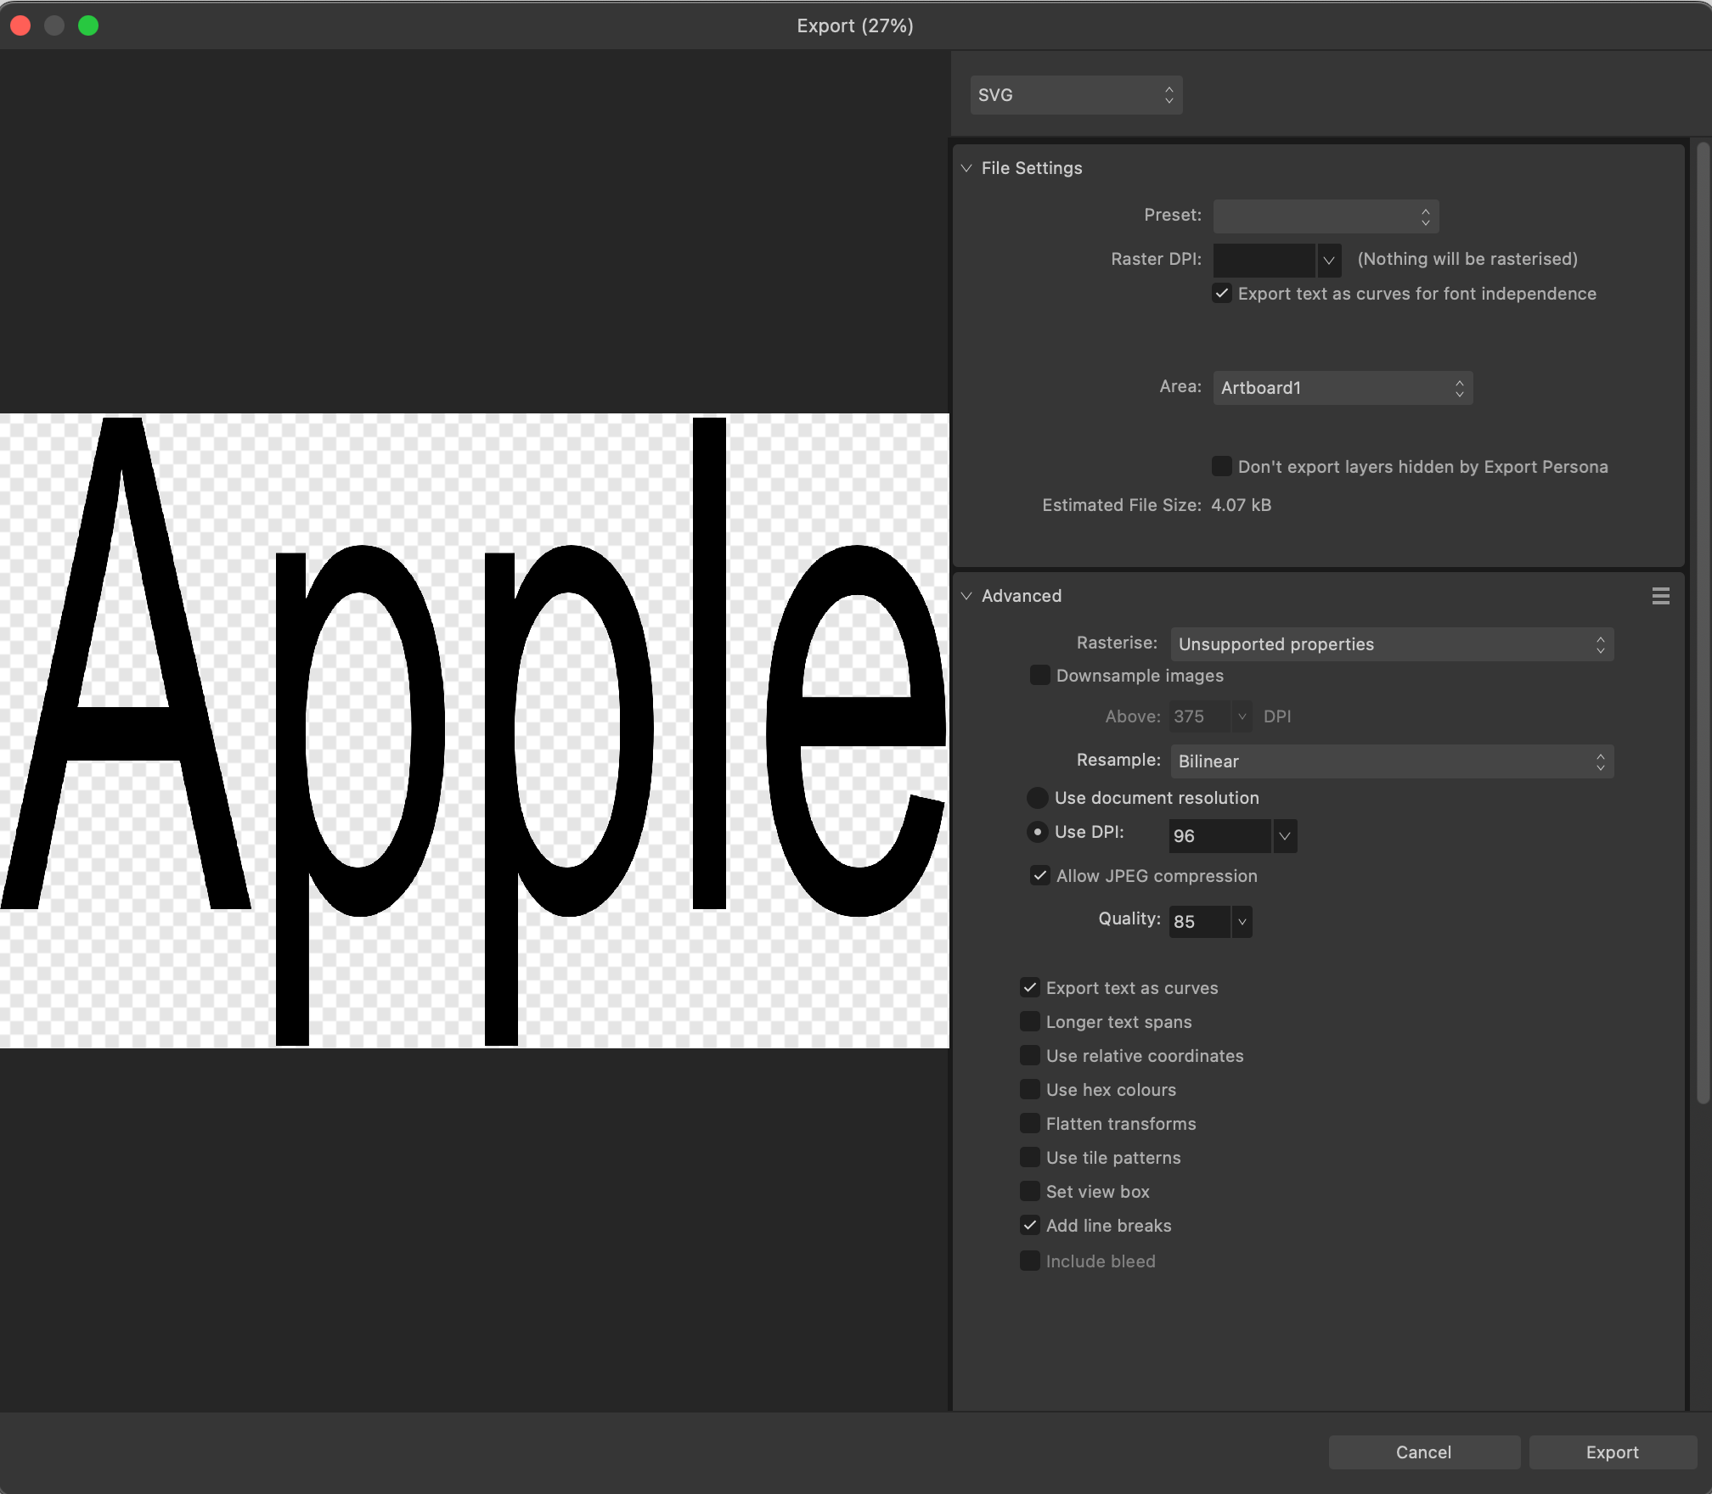The width and height of the screenshot is (1712, 1494).
Task: Enable Flatten transforms
Action: pos(1030,1123)
